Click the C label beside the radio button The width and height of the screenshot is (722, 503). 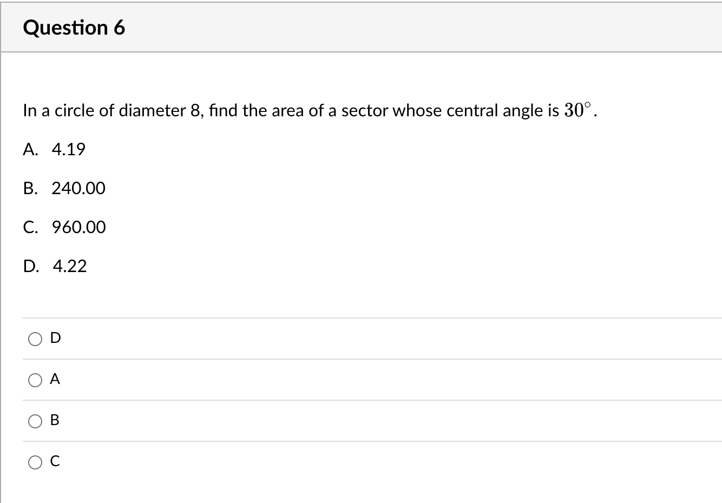pyautogui.click(x=54, y=461)
